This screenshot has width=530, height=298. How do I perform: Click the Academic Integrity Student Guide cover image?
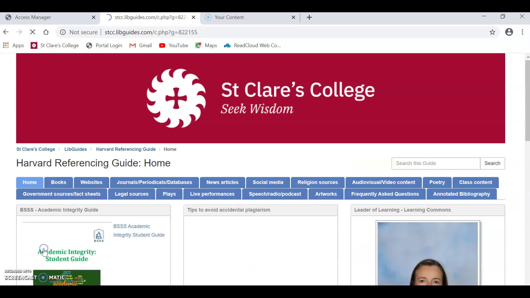[x=67, y=254]
